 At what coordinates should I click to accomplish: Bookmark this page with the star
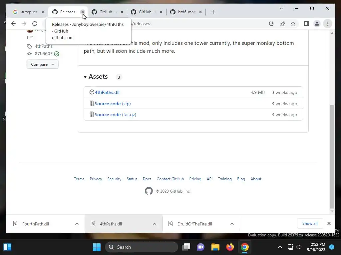click(293, 24)
